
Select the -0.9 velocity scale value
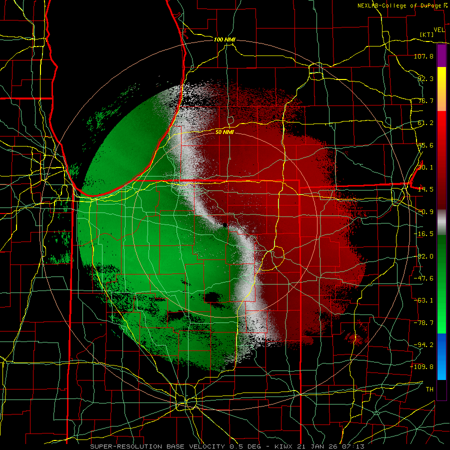tap(425, 212)
